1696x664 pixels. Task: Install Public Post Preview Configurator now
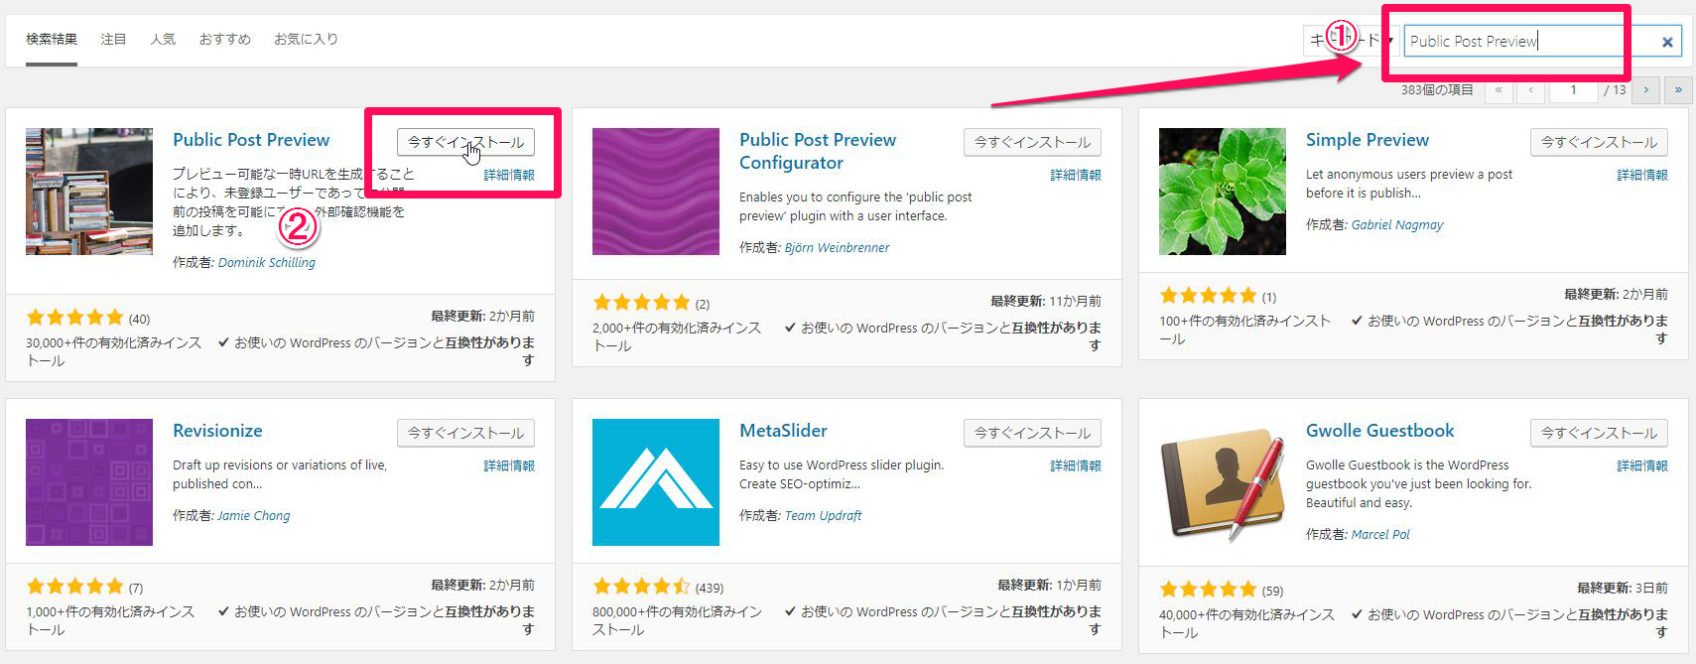1032,142
